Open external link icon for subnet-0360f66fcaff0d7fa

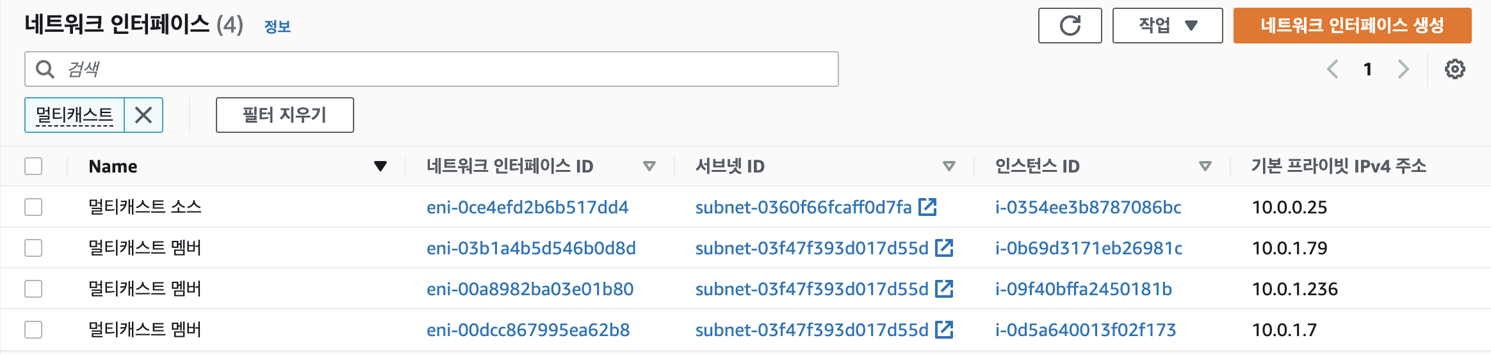(927, 206)
